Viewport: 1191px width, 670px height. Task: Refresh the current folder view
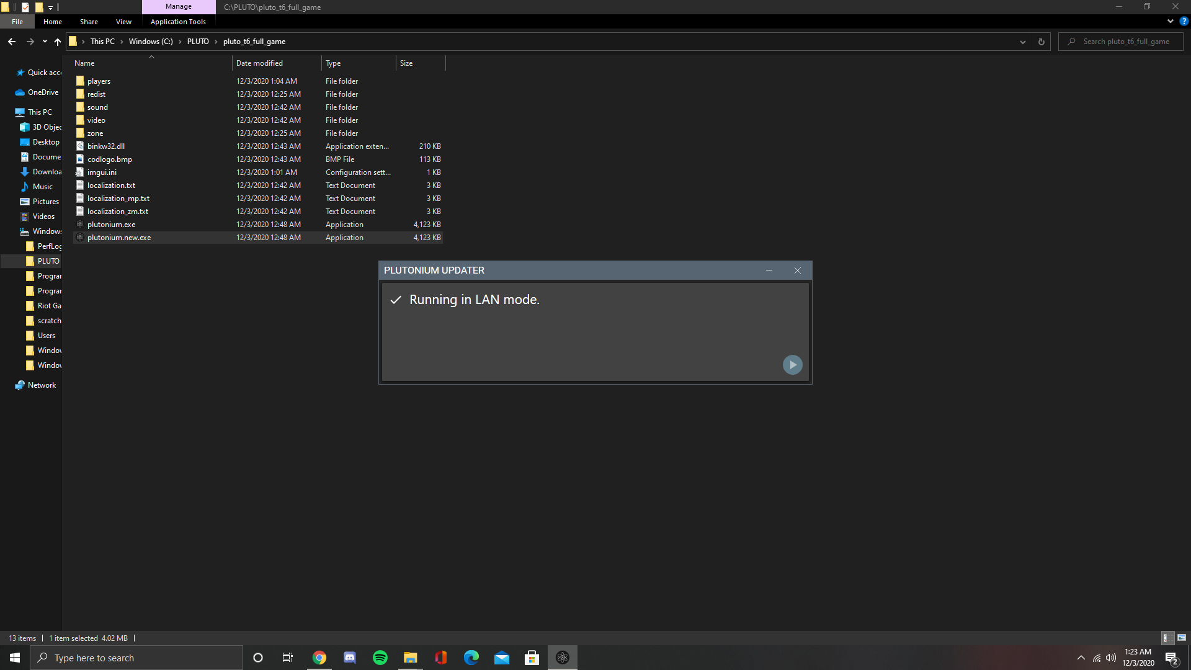[x=1041, y=42]
